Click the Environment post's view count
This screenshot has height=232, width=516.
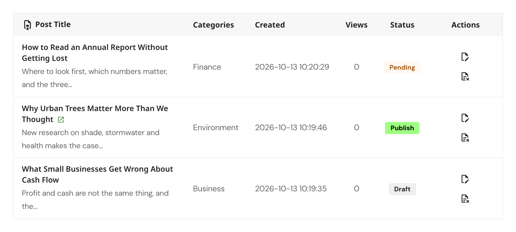[356, 127]
